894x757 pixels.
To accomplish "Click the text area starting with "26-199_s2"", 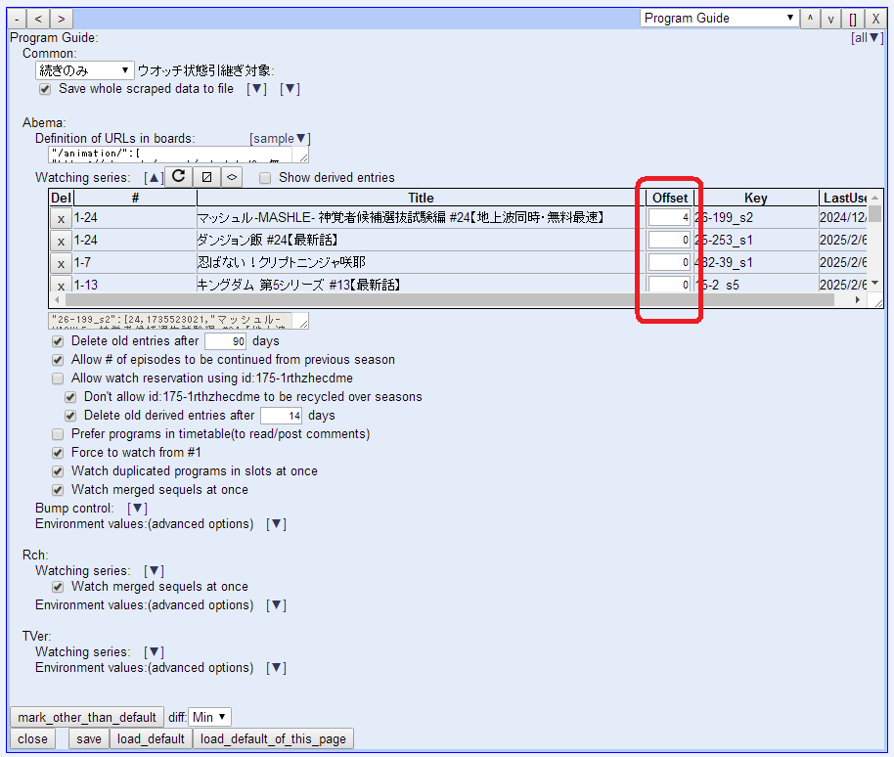I will pyautogui.click(x=178, y=321).
